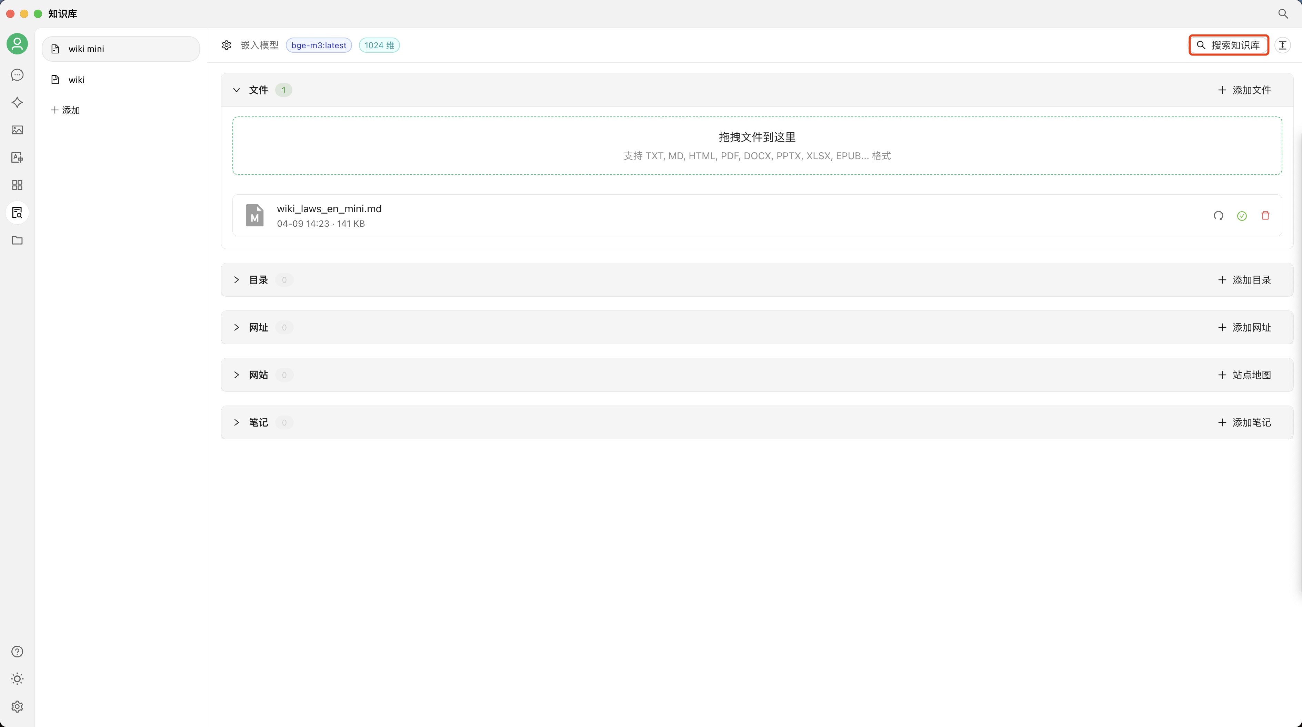Open knowledge base settings gear icon
The height and width of the screenshot is (727, 1302).
(227, 45)
